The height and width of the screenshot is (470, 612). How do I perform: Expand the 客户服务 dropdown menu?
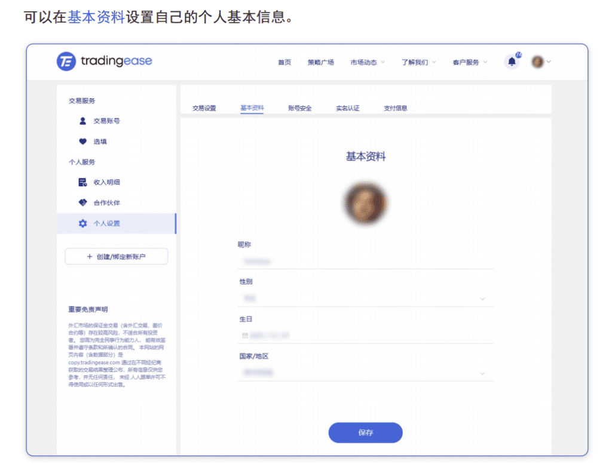pyautogui.click(x=470, y=62)
